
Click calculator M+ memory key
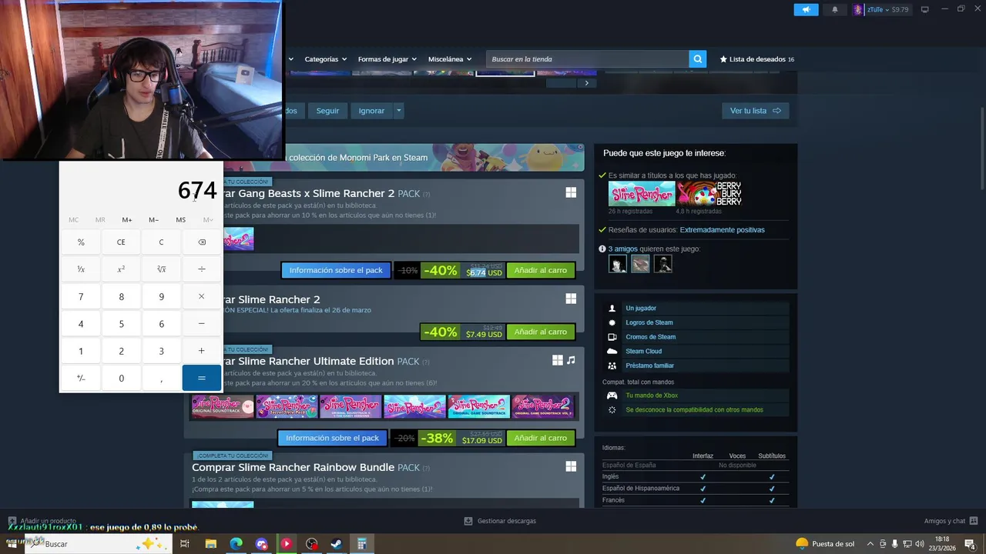127,220
